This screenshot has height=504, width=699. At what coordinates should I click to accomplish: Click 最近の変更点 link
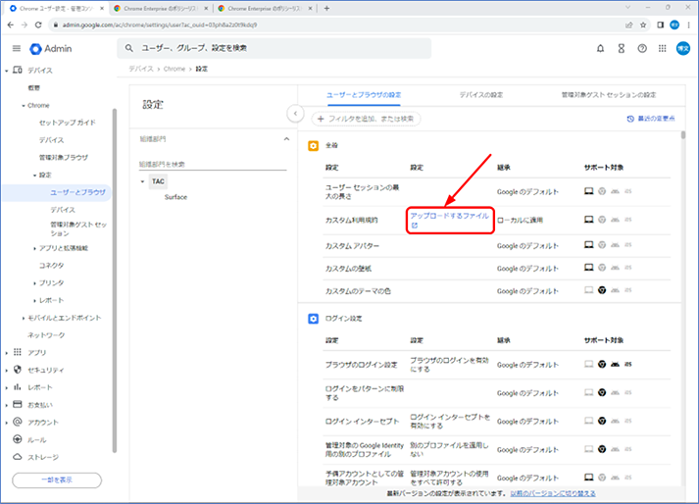click(651, 119)
